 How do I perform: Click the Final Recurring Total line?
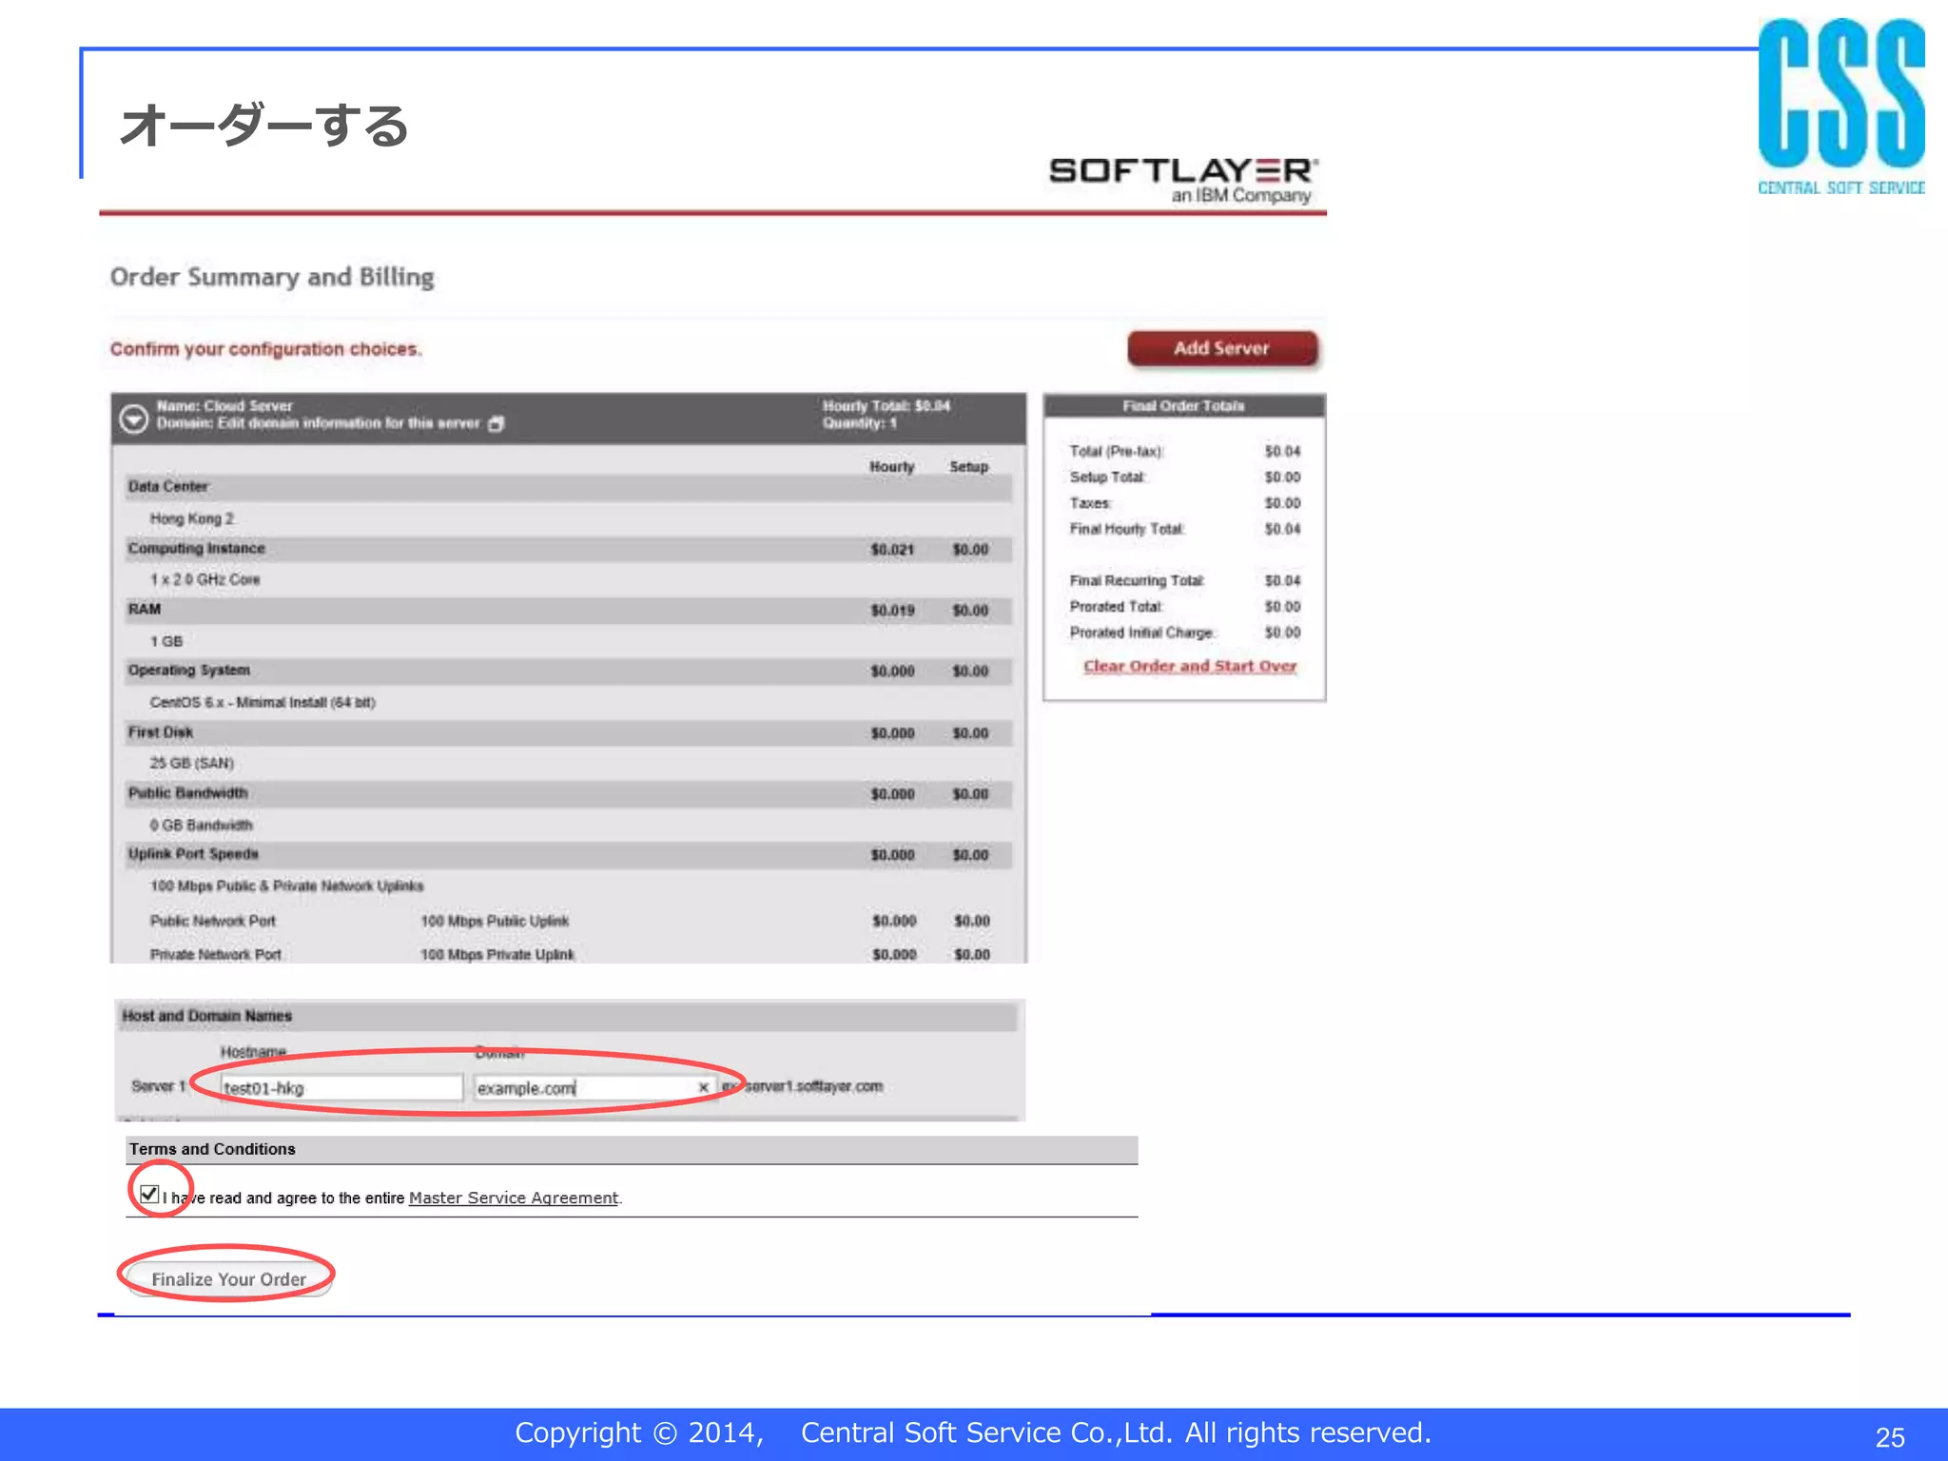point(1184,580)
